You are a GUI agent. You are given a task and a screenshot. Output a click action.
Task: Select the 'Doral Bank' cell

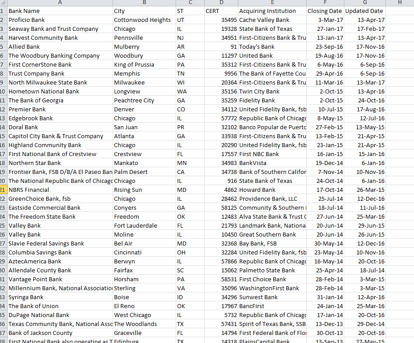[60, 127]
